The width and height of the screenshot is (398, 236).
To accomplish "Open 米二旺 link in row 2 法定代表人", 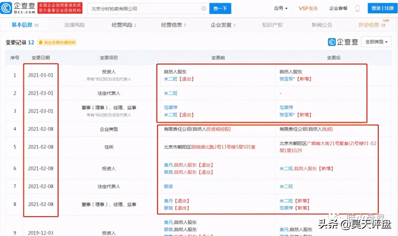I will (171, 93).
